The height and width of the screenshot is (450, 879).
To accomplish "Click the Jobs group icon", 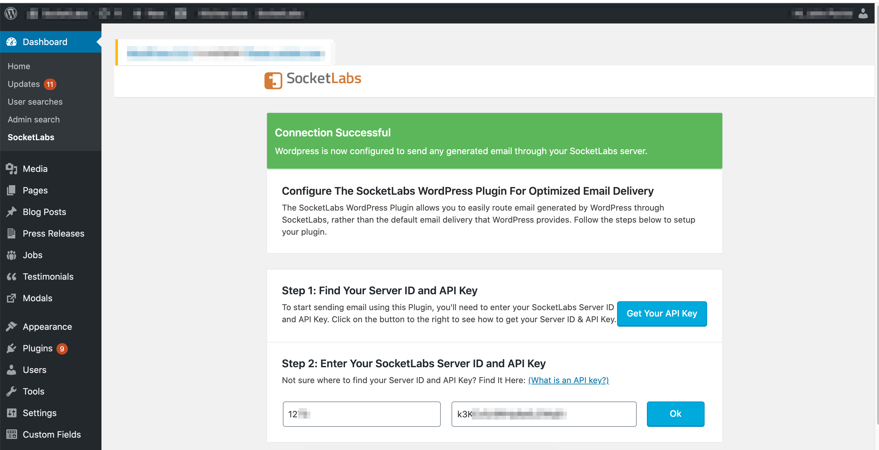I will tap(11, 255).
